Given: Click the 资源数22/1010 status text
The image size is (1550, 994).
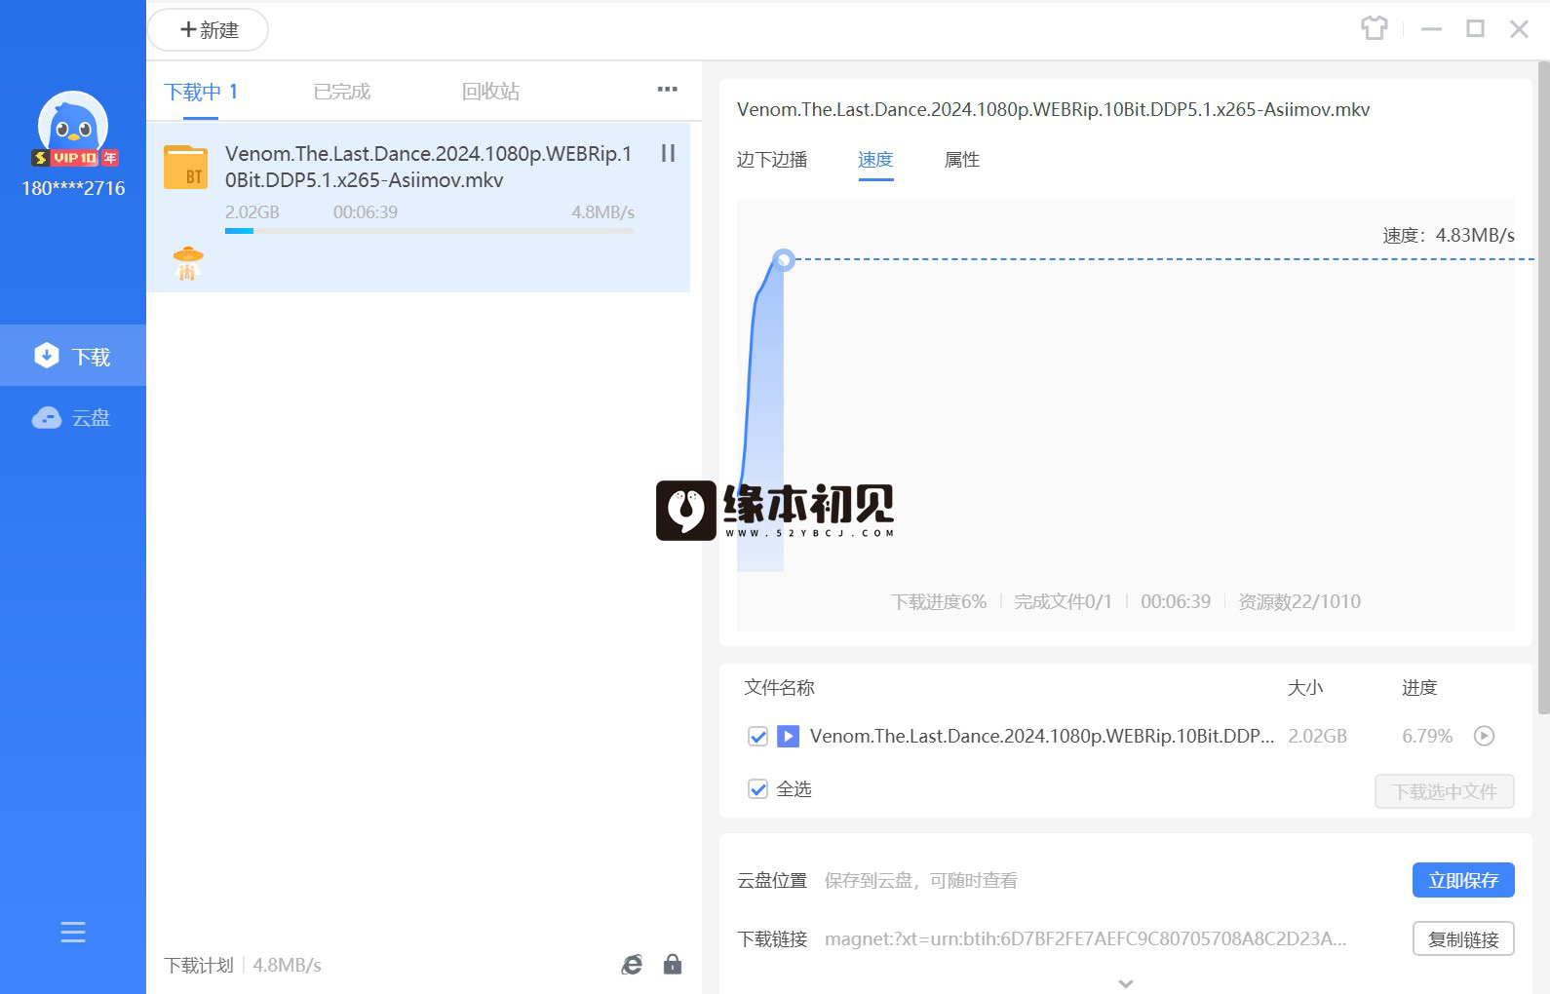Looking at the screenshot, I should pyautogui.click(x=1299, y=602).
